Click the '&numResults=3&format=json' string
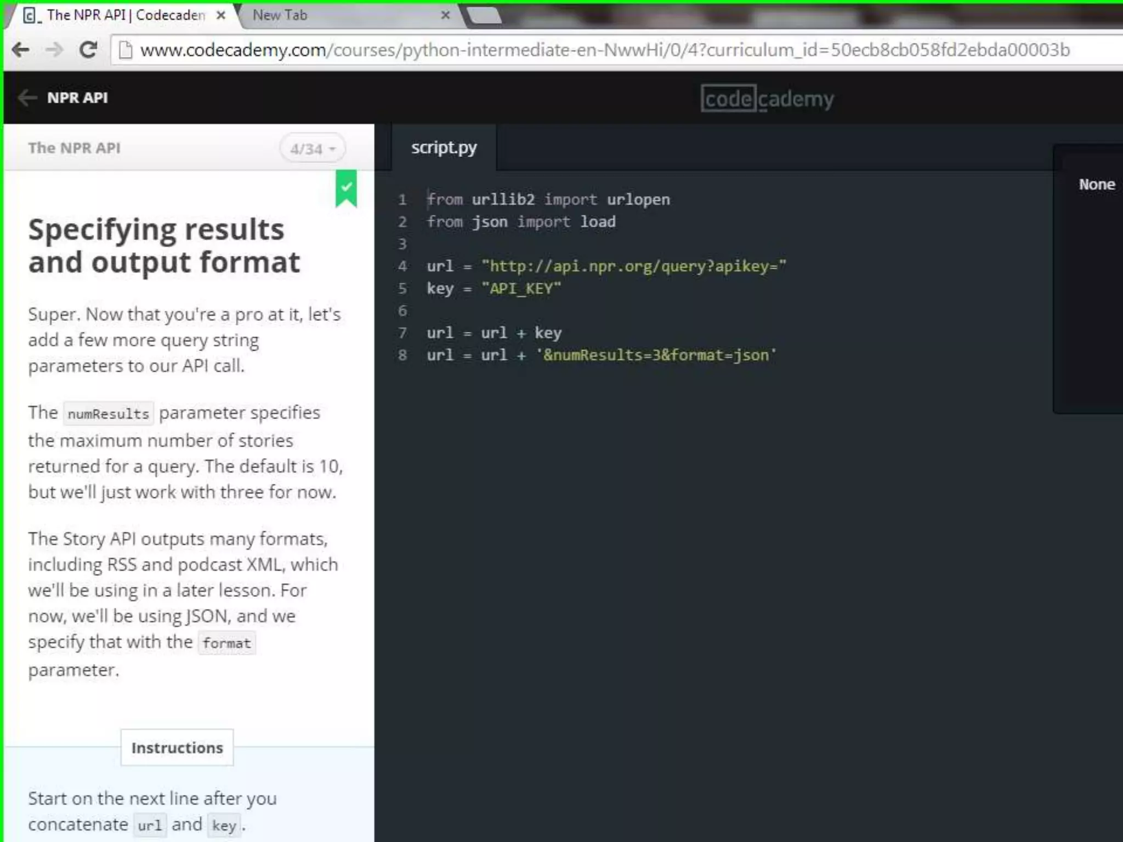 point(656,355)
